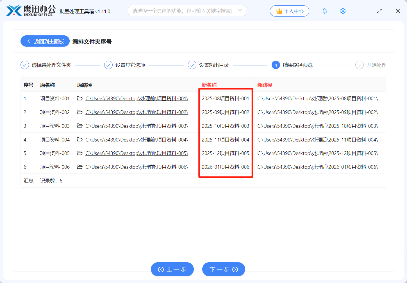Minimize the application window
The image size is (407, 283).
361,11
